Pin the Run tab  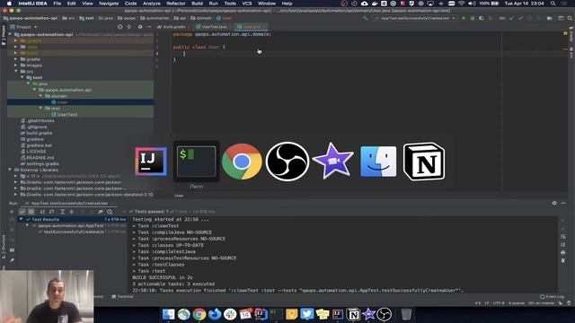(x=12, y=260)
